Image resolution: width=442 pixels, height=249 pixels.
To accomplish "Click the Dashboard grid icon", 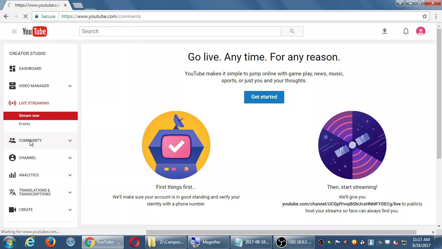I will coord(12,68).
